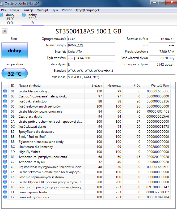This screenshot has height=210, width=177.
Task: Click the status icon for attribute BE
Action: click(x=5, y=157)
